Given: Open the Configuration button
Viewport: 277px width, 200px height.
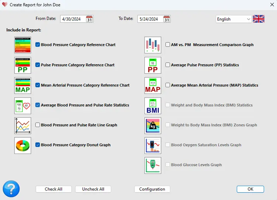Looking at the screenshot, I should tap(152, 189).
